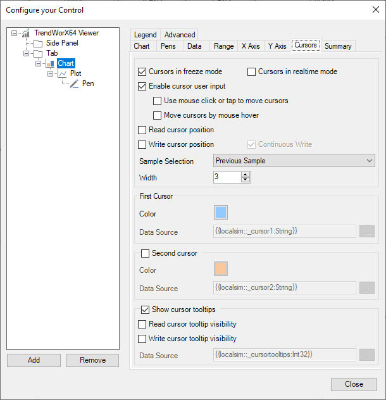Browse first cursor data source ellipsis button

(367, 232)
